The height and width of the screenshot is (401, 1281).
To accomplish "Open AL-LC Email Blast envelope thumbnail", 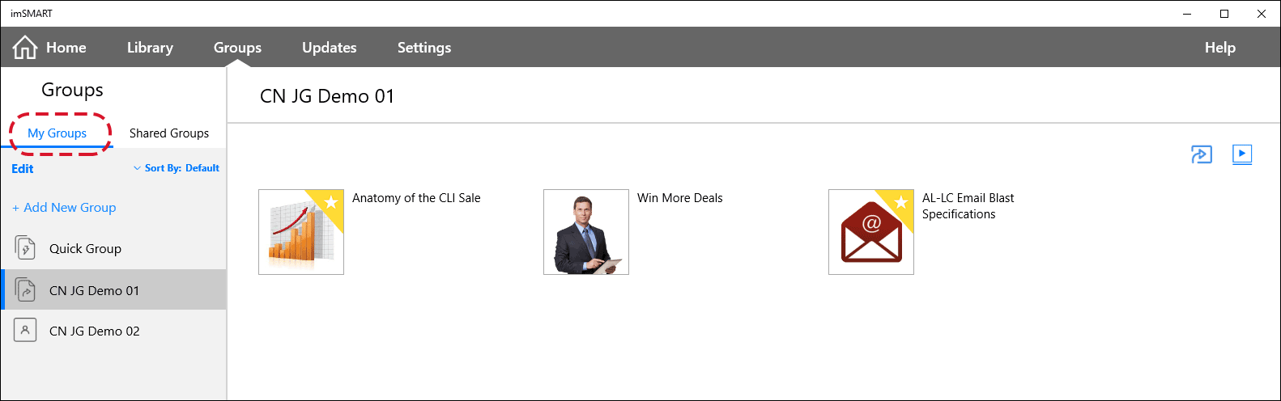I will click(871, 232).
